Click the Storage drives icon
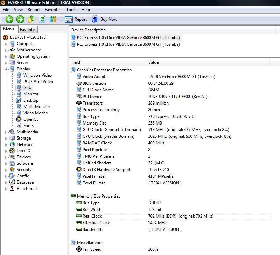 click(x=12, y=138)
